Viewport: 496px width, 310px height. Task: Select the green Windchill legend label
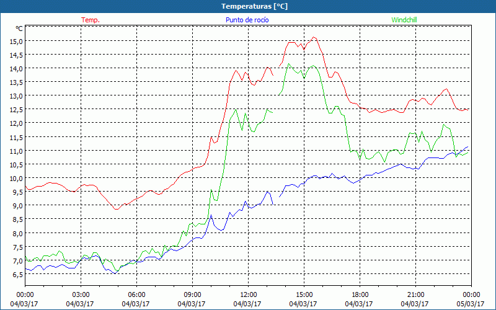pos(404,20)
